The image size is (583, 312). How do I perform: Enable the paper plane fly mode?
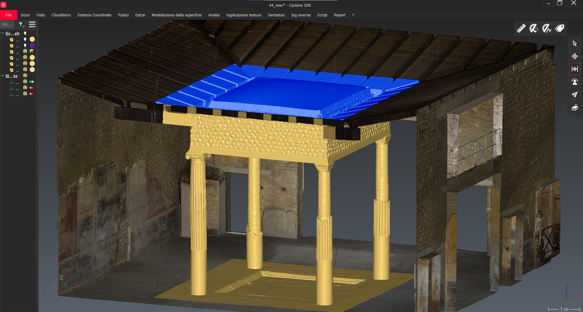575,95
